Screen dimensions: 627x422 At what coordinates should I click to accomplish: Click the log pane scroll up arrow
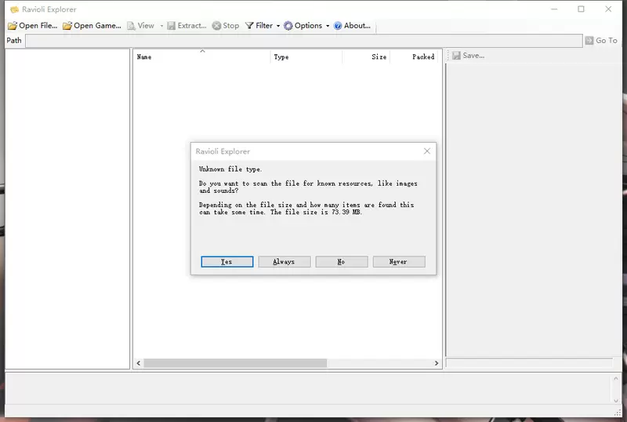[x=616, y=378]
